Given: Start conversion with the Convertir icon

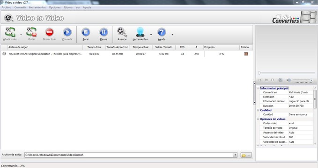Looking at the screenshot, I should (x=67, y=32).
